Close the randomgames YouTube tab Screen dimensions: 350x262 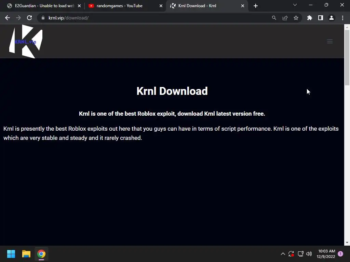click(161, 6)
